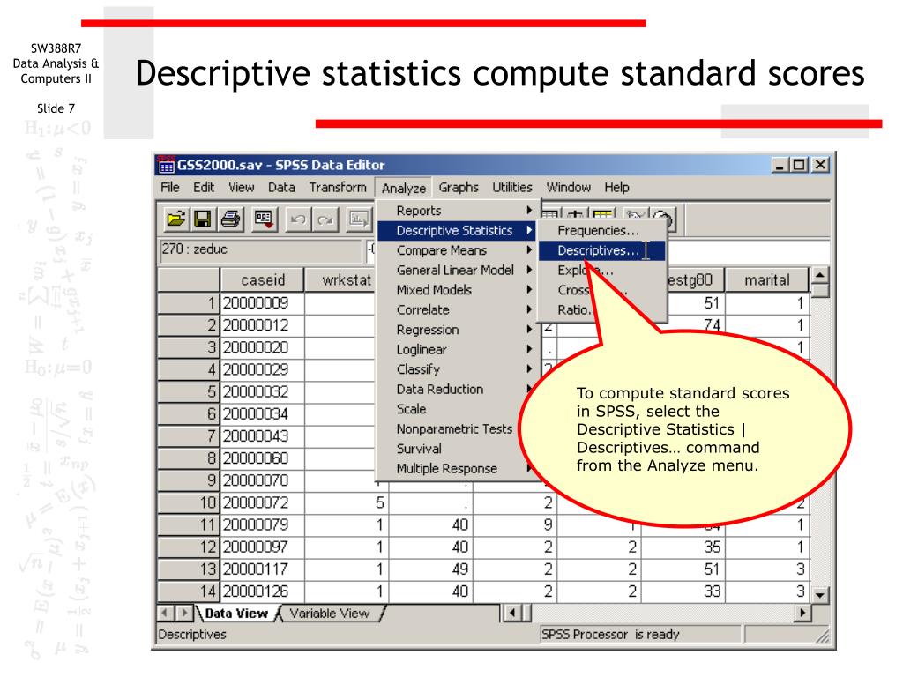Expand the Reports submenu arrow

pos(529,211)
